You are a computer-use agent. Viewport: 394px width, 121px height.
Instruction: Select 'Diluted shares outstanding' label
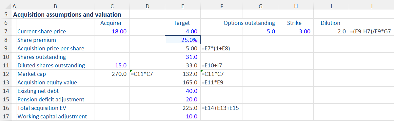pyautogui.click(x=51, y=65)
